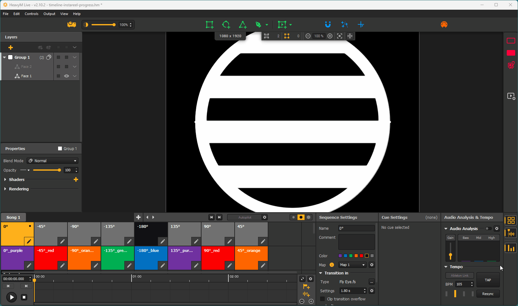Open the color palette icon at top right

click(x=444, y=24)
